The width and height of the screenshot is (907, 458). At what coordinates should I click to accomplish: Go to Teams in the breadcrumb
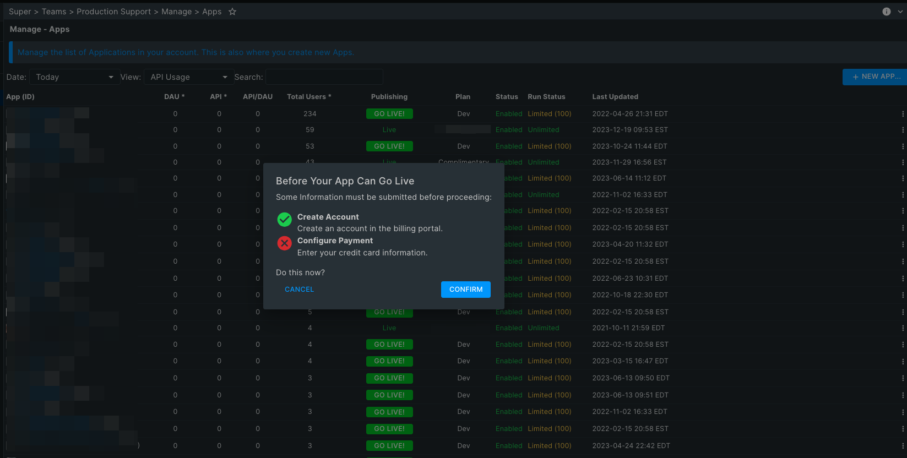(x=54, y=12)
